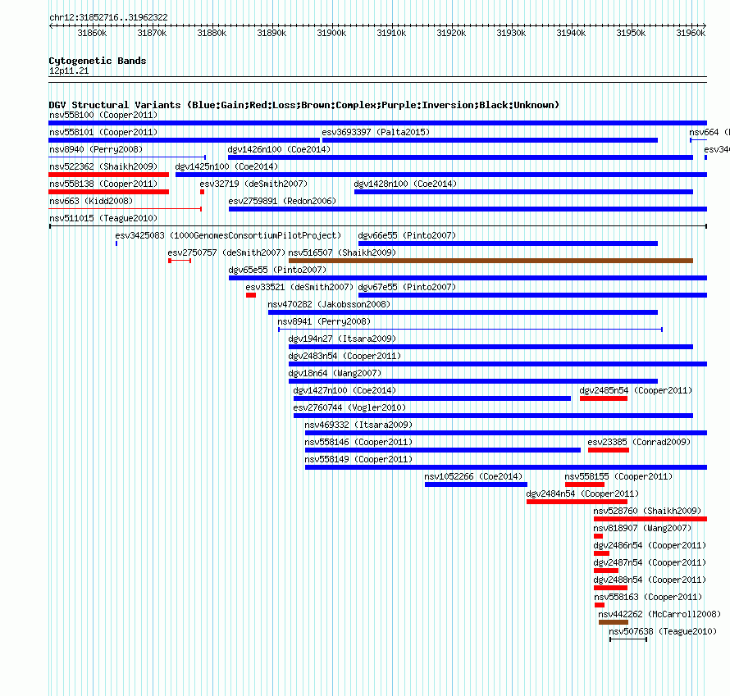Click the esv23385 (Conrad2009) label
730x696 pixels.
639,442
